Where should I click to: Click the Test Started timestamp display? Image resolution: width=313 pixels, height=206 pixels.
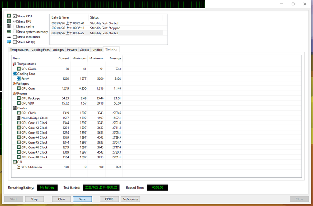(x=101, y=187)
